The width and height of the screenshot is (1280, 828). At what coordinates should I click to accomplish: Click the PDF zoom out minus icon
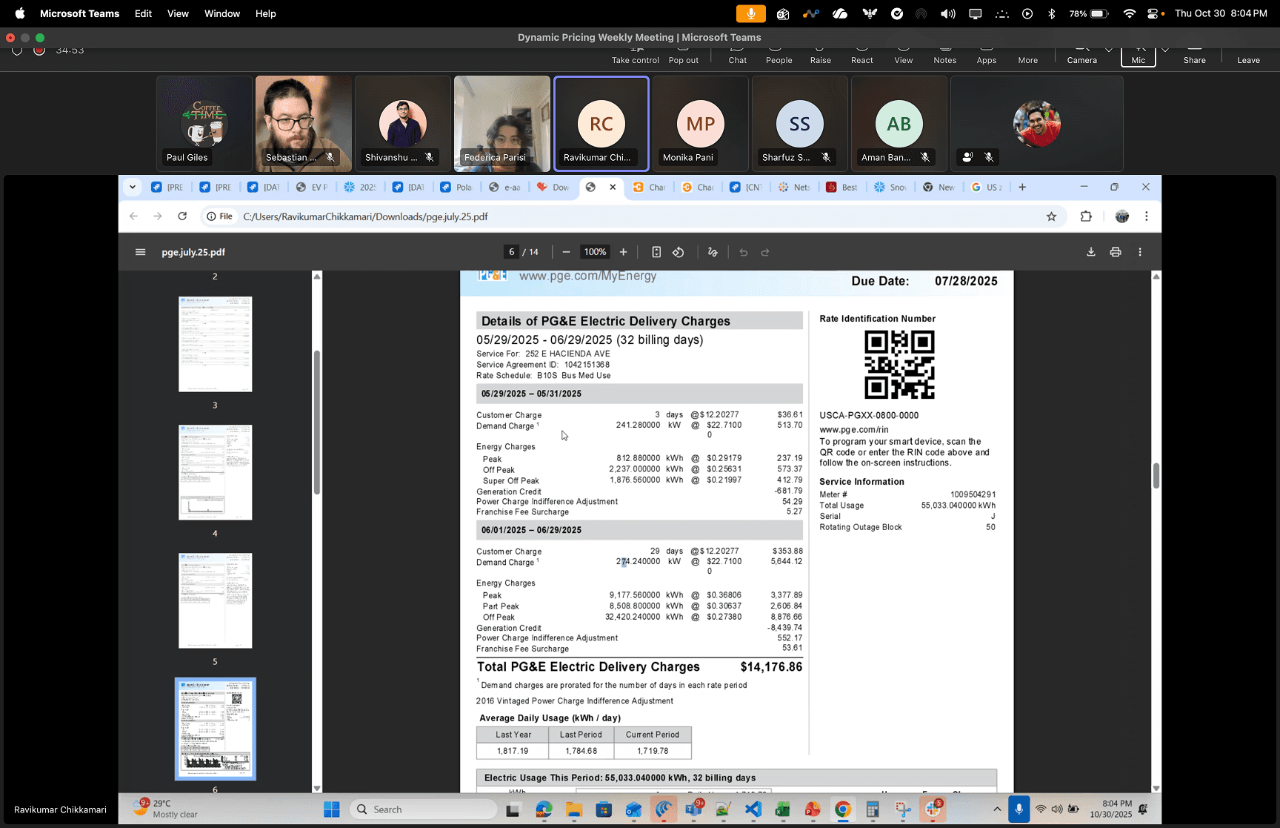566,252
